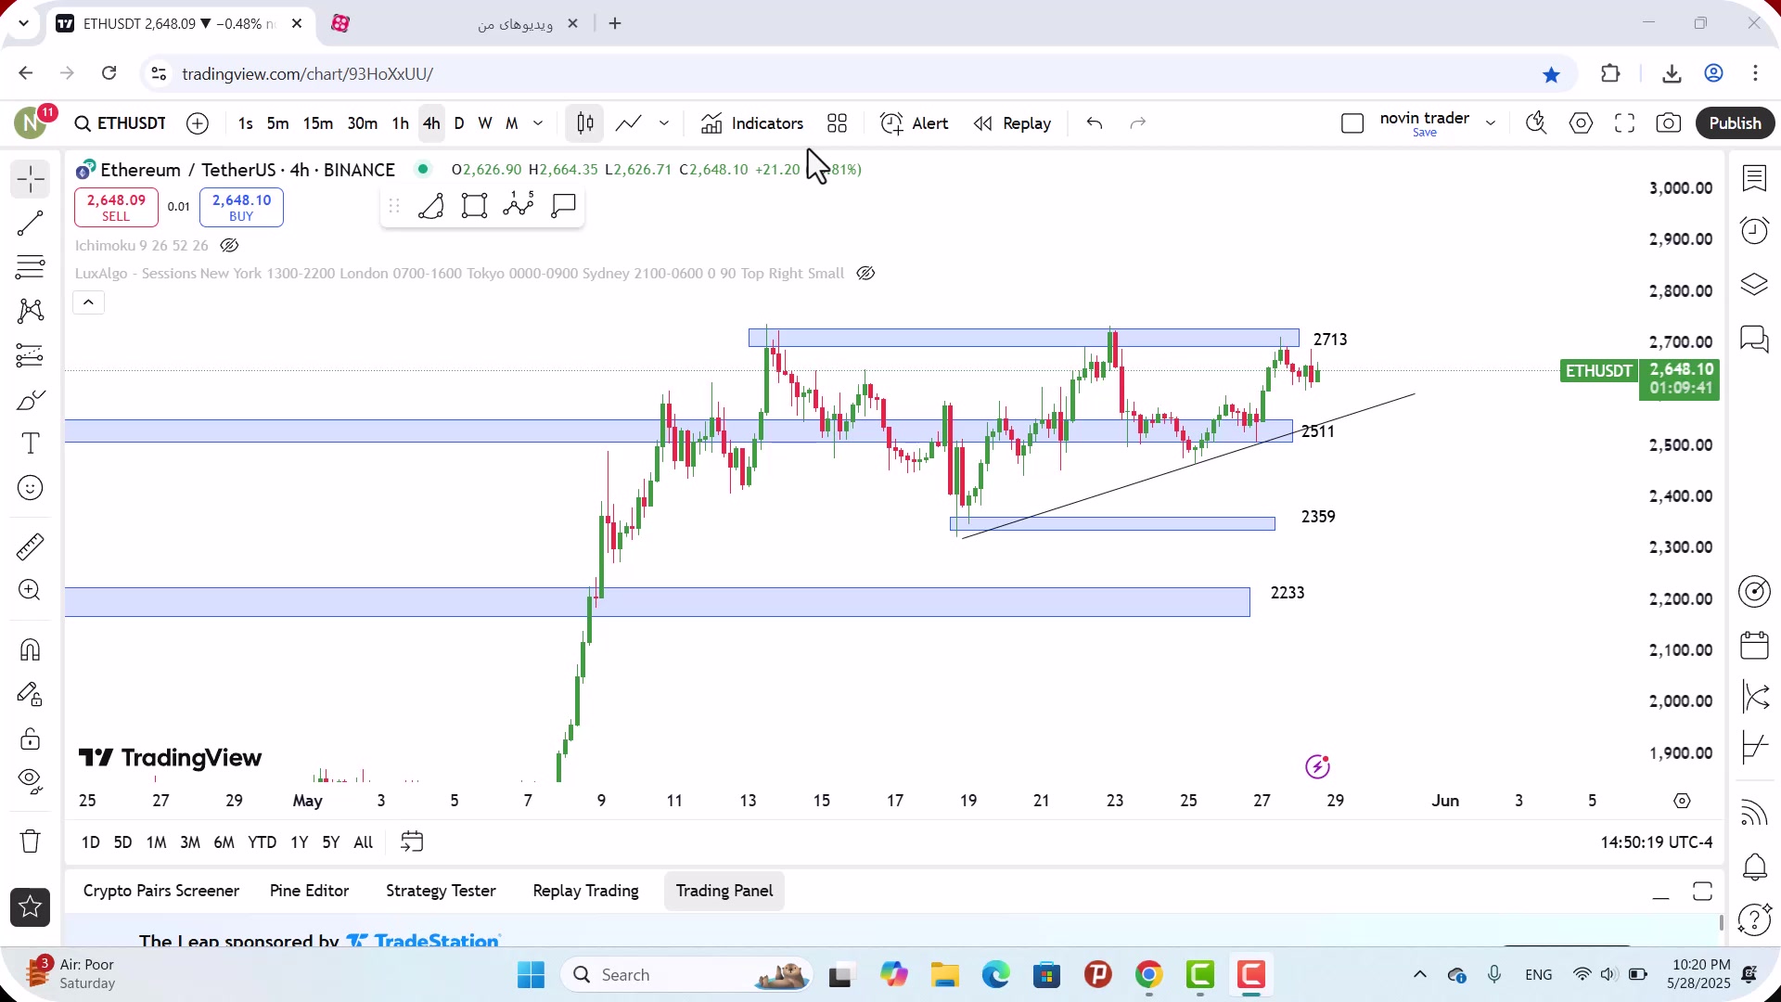Expand line chart style dropdown arrow

664,123
